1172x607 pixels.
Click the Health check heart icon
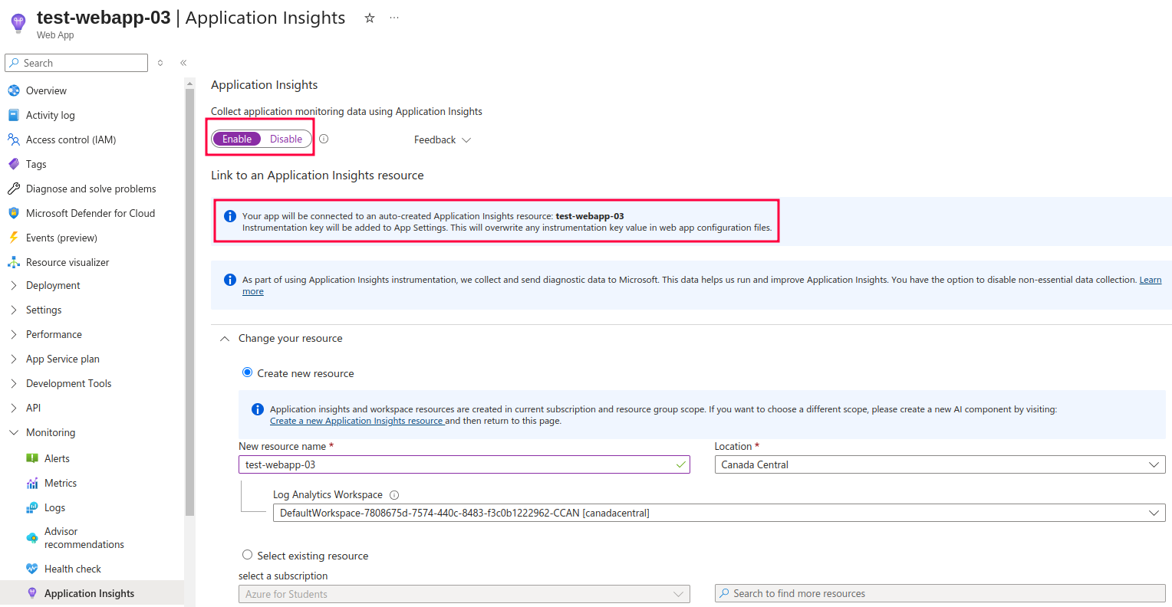tap(32, 569)
